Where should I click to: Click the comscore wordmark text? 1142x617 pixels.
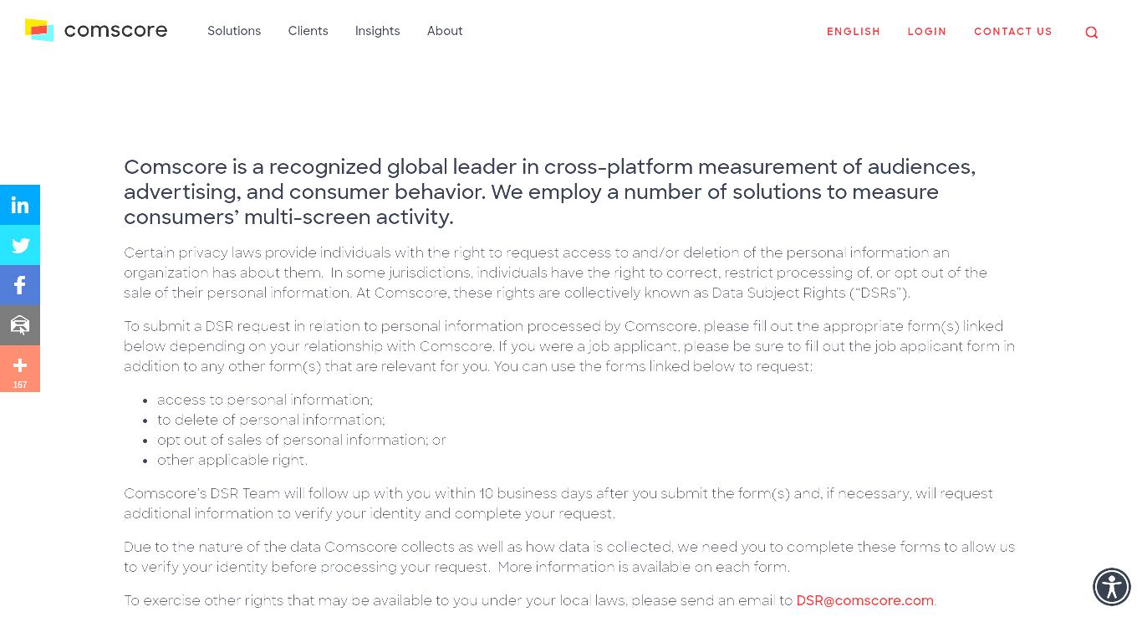point(115,31)
